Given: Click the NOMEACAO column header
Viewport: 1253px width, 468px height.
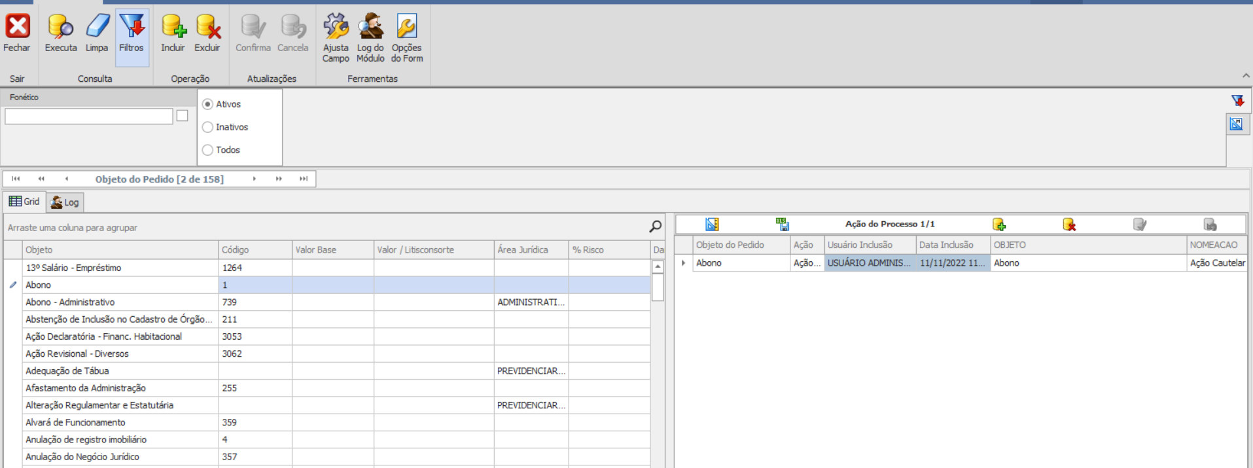Looking at the screenshot, I should [1216, 245].
